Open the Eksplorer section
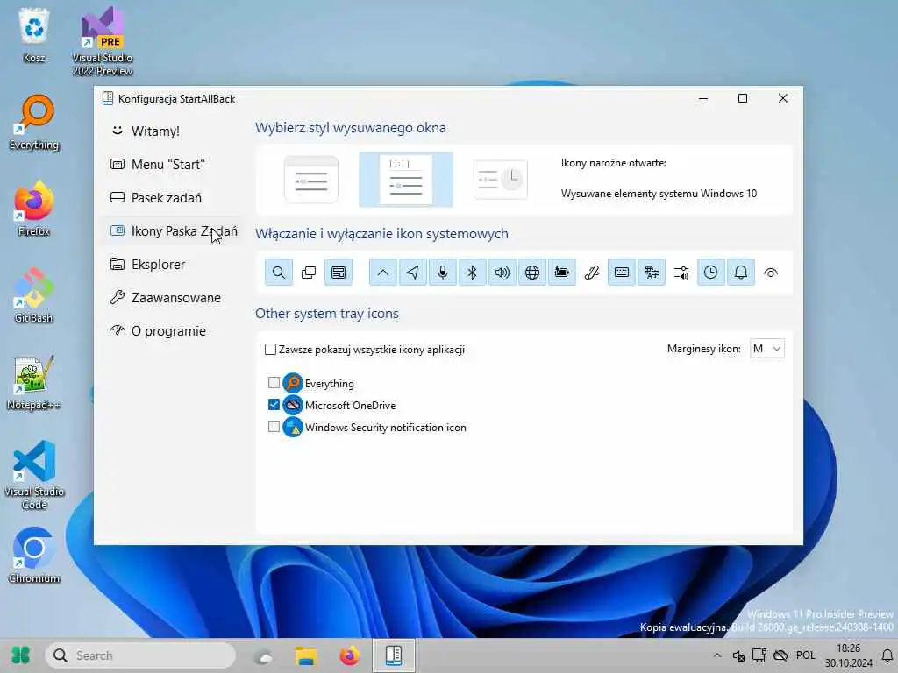Viewport: 898px width, 673px height. click(x=173, y=265)
